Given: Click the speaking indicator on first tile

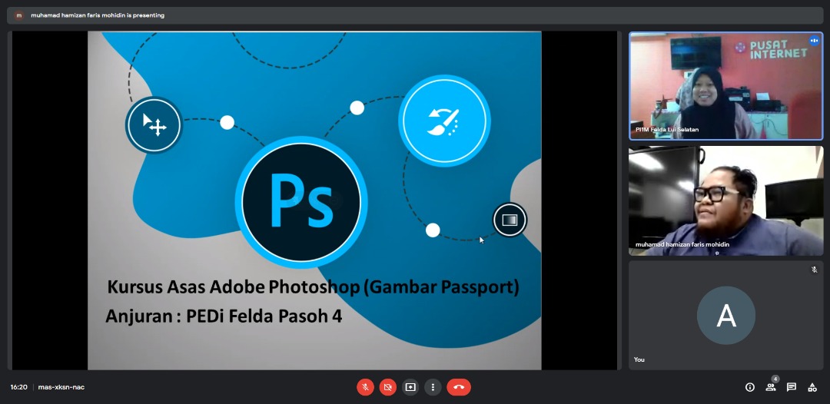Looking at the screenshot, I should [x=814, y=41].
